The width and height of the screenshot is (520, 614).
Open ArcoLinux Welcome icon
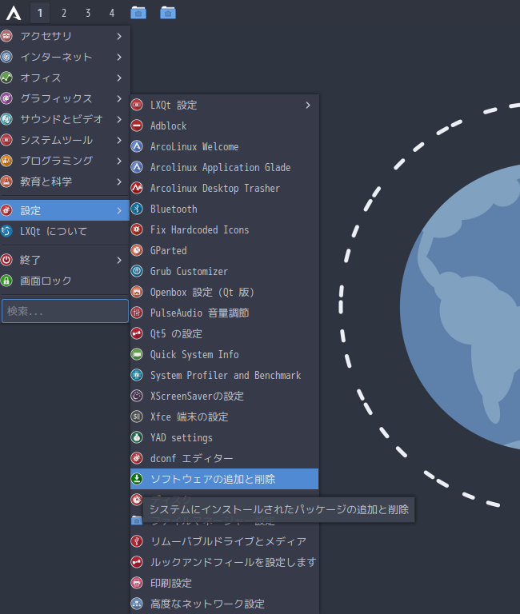pyautogui.click(x=137, y=146)
